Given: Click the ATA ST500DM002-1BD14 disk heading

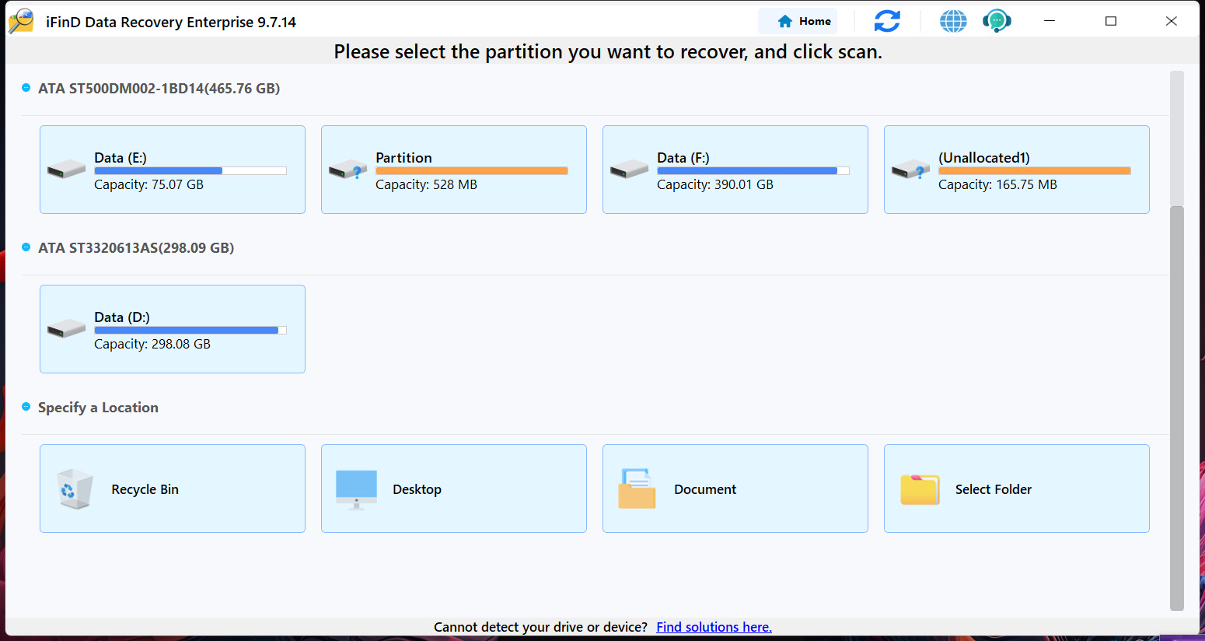Looking at the screenshot, I should 159,89.
